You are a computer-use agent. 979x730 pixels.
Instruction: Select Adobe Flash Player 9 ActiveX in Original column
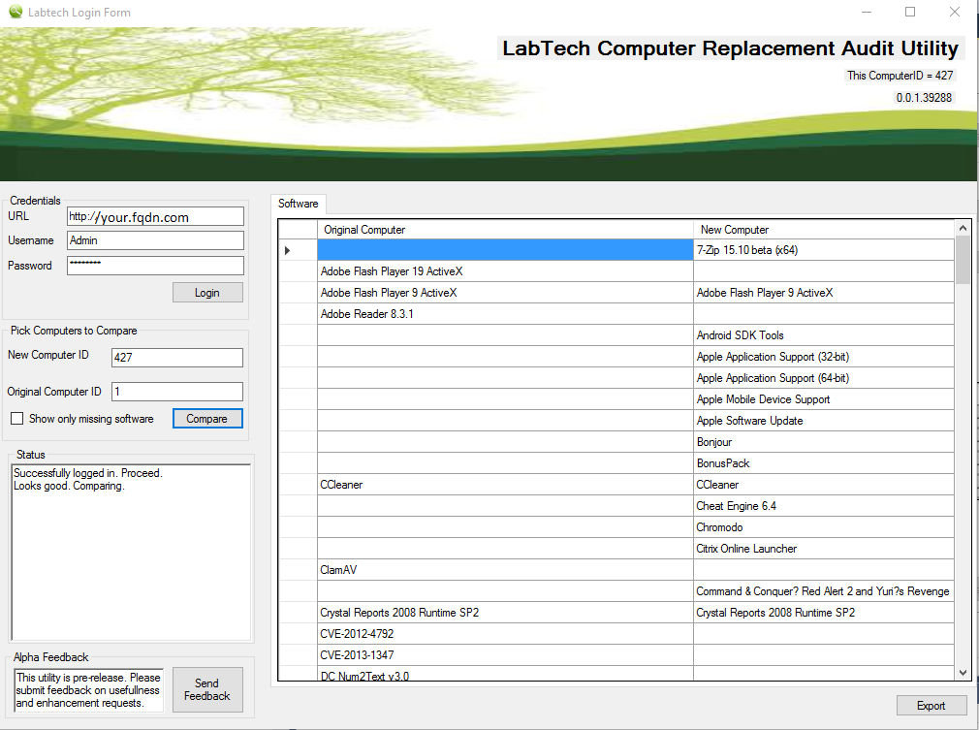tap(505, 293)
